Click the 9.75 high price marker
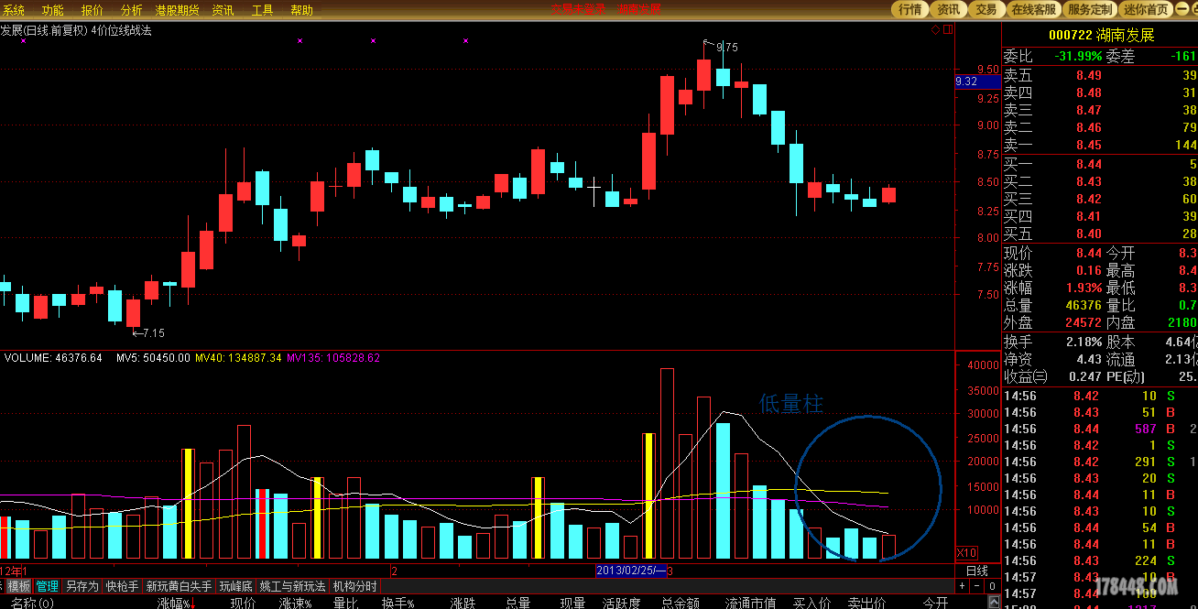The width and height of the screenshot is (1198, 609). (x=725, y=47)
